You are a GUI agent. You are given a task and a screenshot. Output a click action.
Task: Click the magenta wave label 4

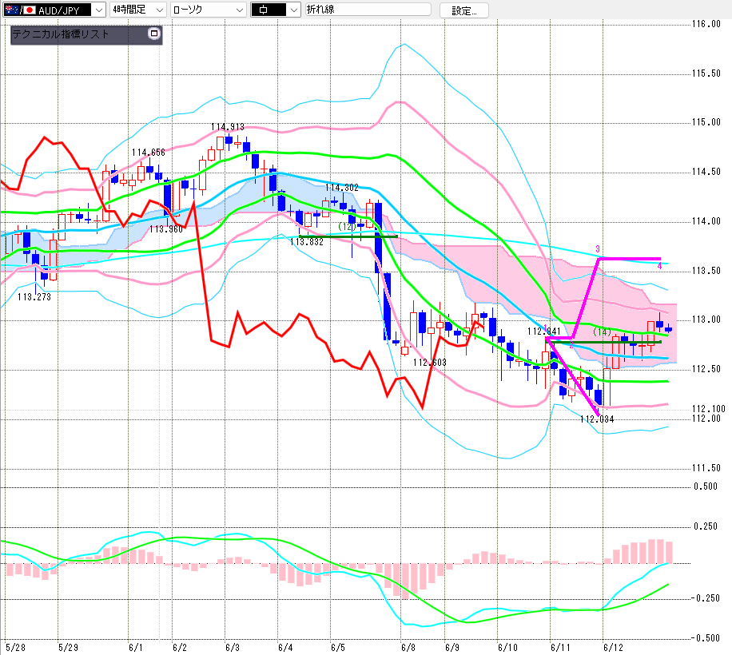point(659,266)
